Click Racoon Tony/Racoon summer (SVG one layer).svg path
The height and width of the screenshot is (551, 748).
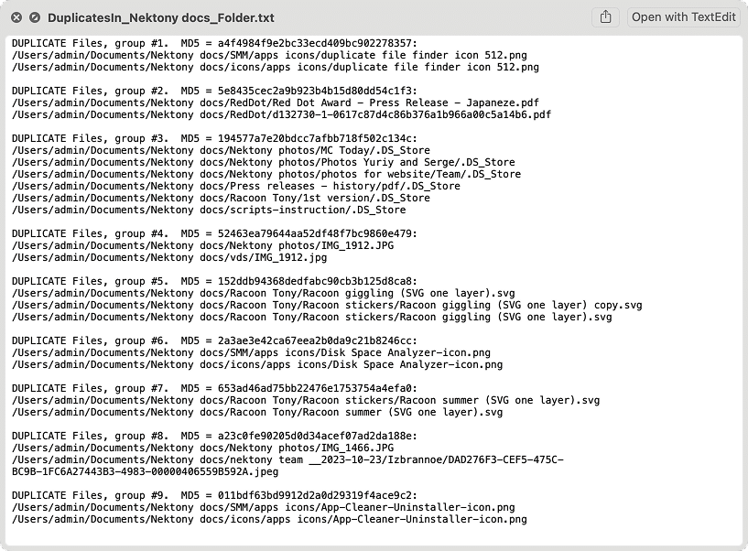pos(257,413)
